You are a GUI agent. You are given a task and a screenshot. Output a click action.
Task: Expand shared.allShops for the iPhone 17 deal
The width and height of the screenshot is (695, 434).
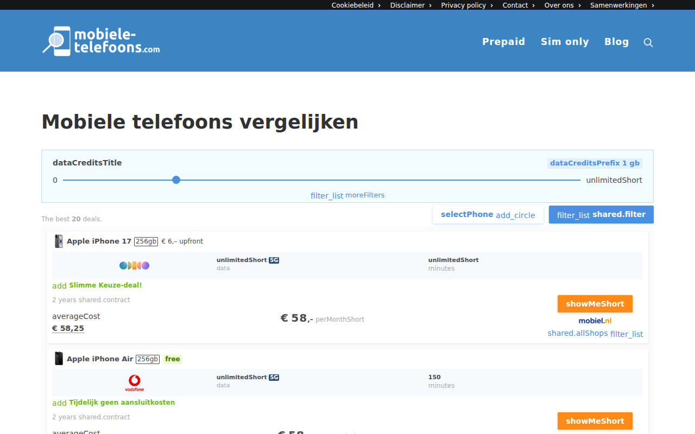(595, 334)
